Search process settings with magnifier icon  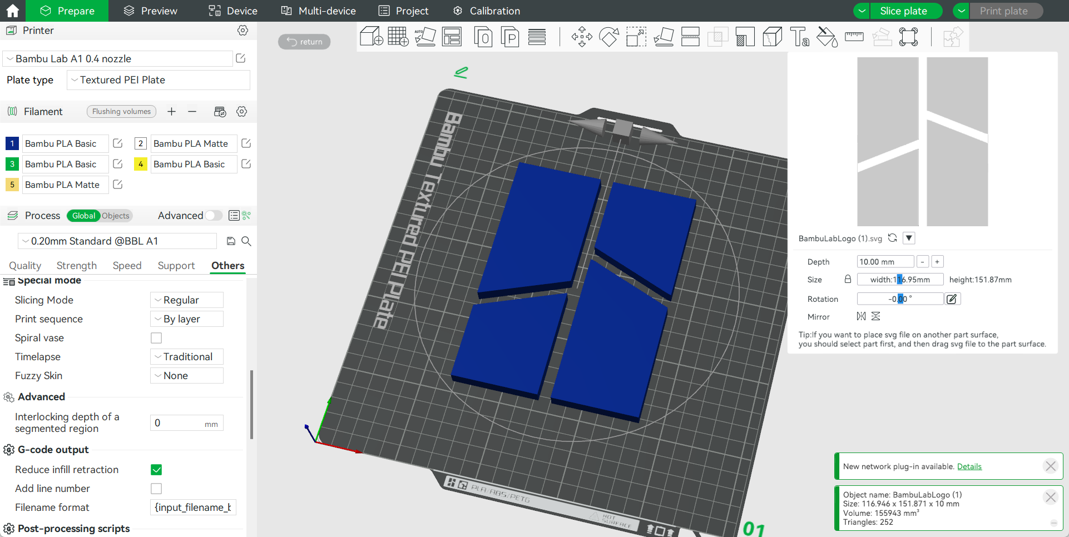(x=246, y=241)
